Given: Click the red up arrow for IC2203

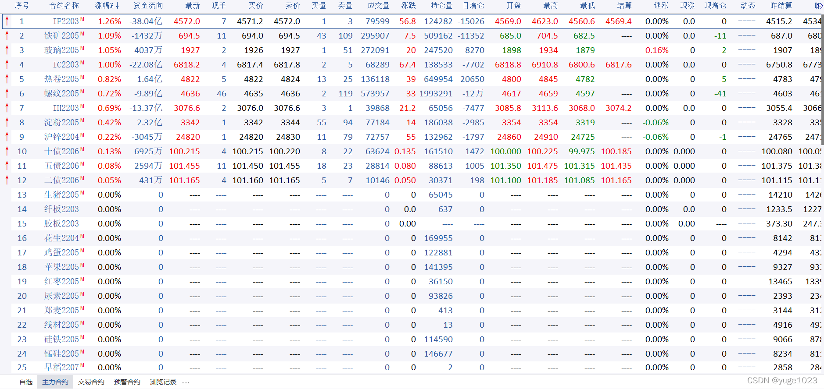Looking at the screenshot, I should coord(7,64).
